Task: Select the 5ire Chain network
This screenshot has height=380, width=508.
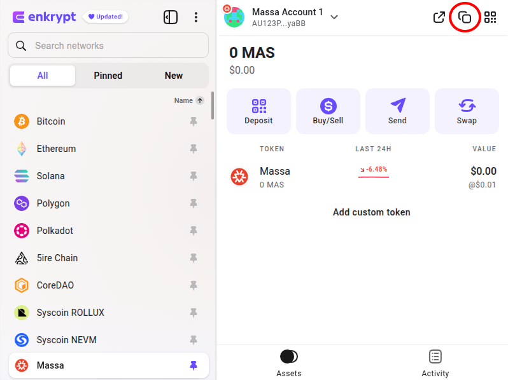Action: (x=109, y=258)
